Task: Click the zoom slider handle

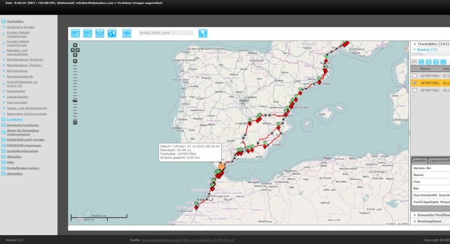Action: [75, 101]
